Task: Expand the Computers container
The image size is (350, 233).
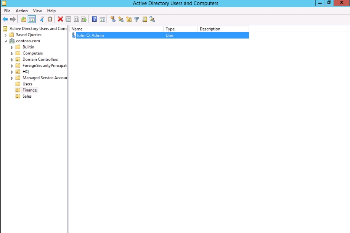Action: pos(12,53)
